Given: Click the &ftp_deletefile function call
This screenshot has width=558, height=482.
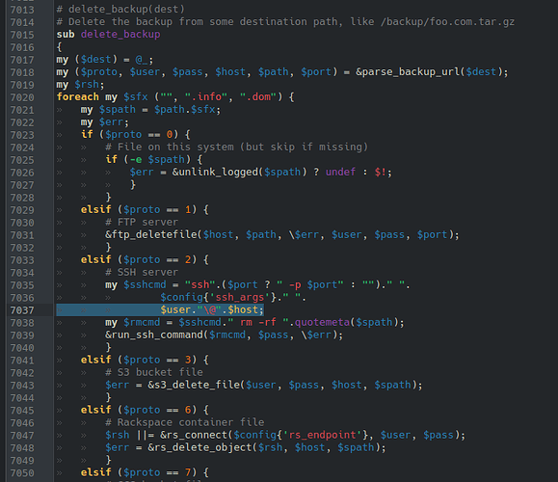Looking at the screenshot, I should point(151,234).
